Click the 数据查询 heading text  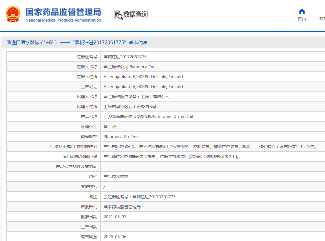[x=135, y=14]
